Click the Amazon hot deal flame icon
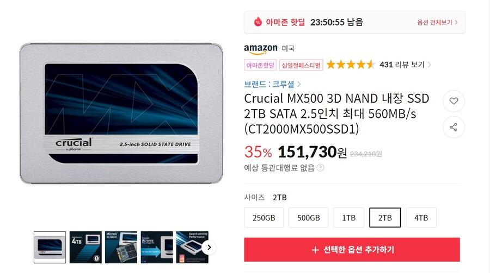This screenshot has height=273, width=490. pyautogui.click(x=258, y=22)
